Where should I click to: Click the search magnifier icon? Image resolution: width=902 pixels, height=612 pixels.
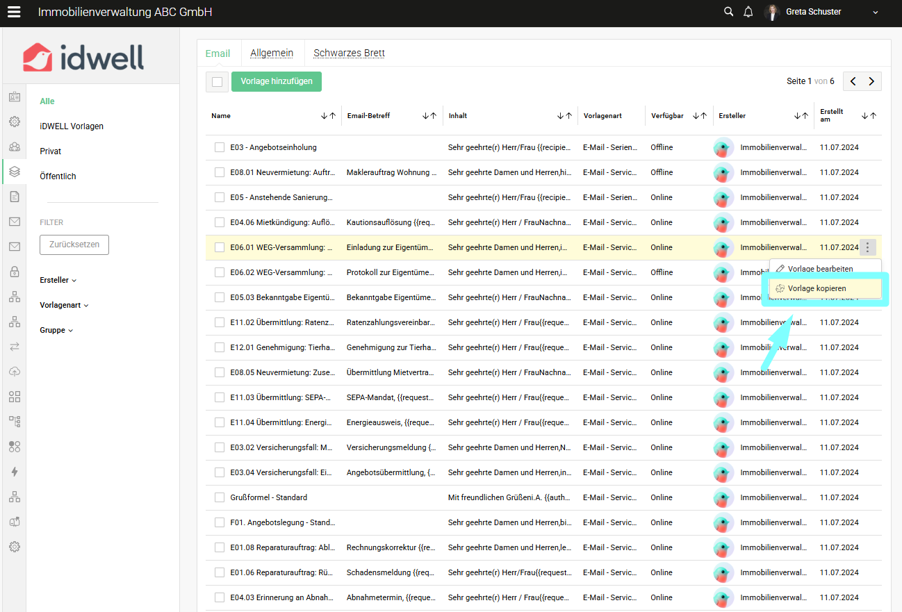(x=728, y=12)
